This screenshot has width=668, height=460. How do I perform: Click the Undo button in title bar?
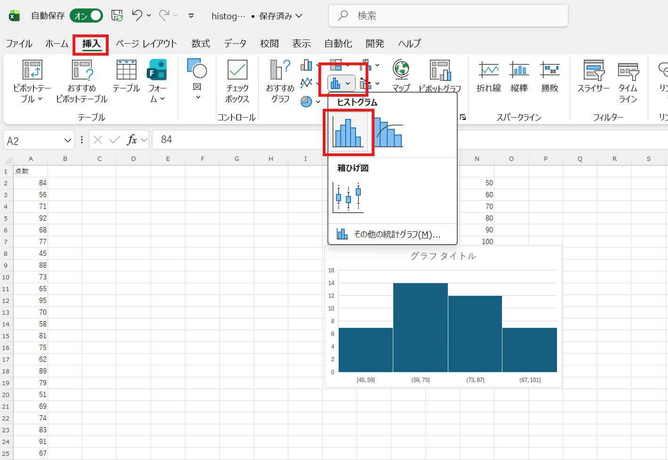(137, 16)
